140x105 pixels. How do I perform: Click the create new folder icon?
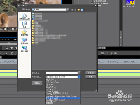click(x=79, y=10)
